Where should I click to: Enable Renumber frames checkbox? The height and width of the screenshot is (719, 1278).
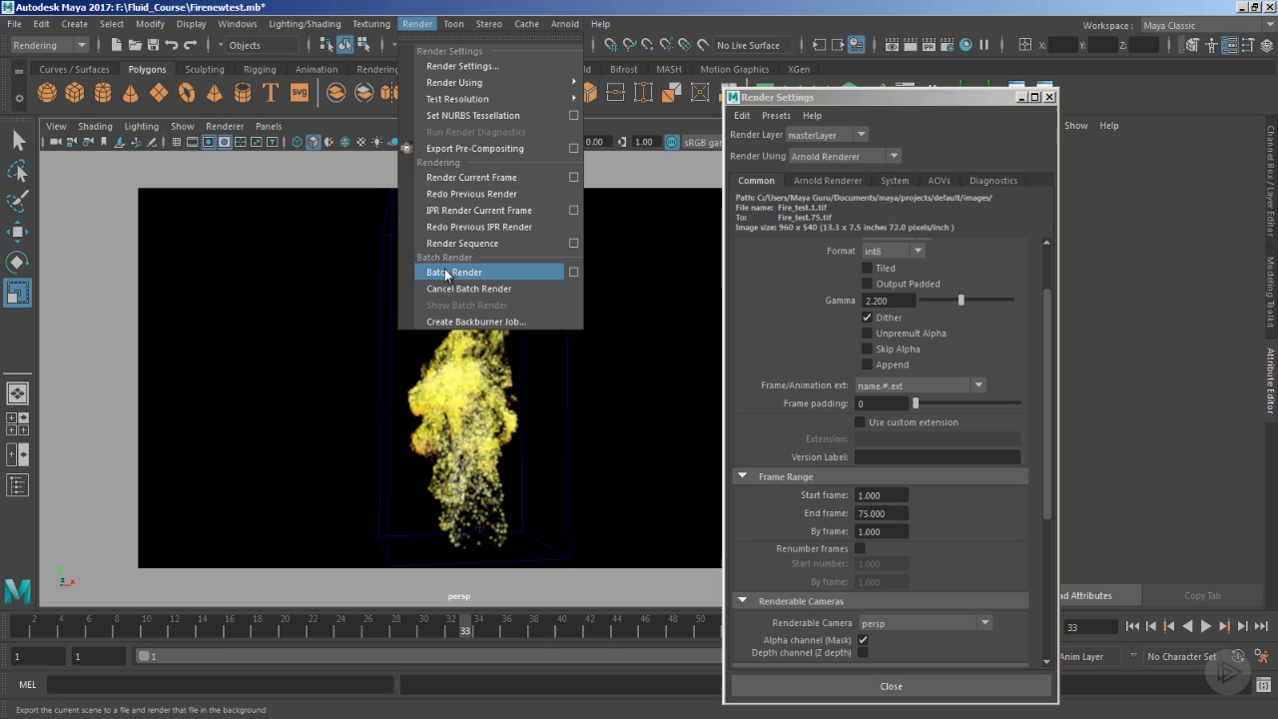coord(860,548)
